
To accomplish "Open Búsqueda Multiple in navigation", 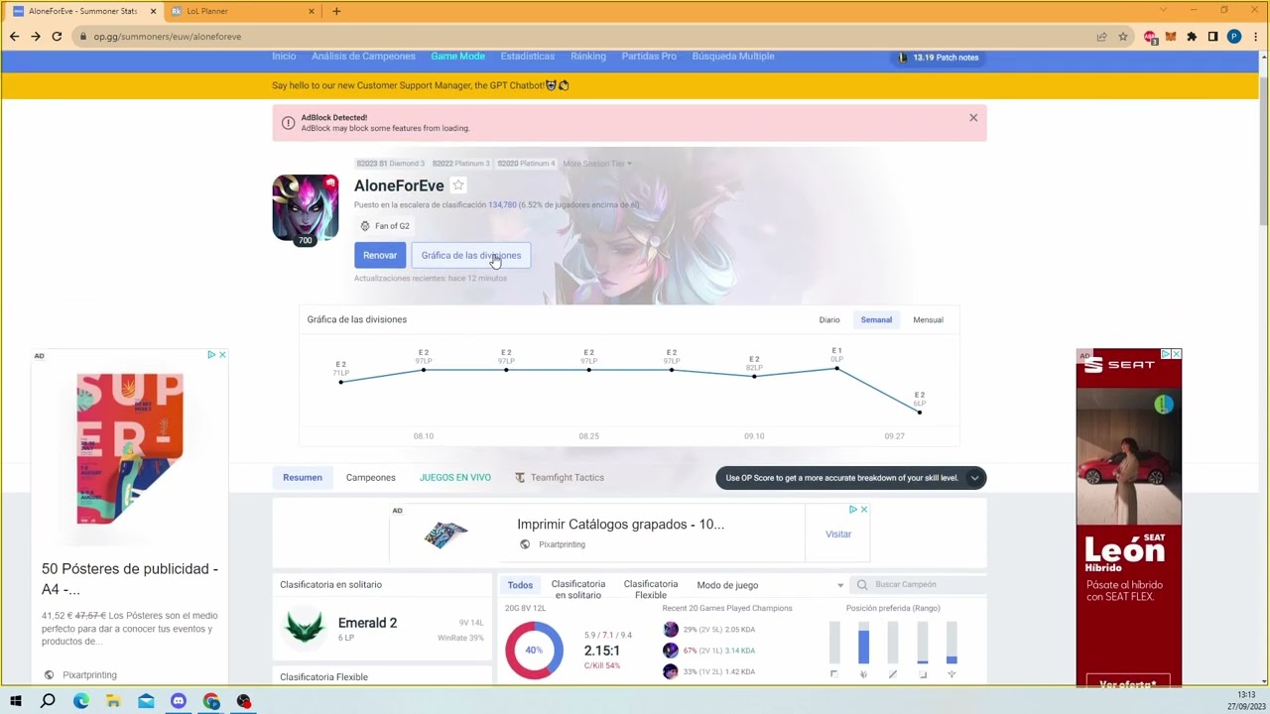I will pos(733,57).
